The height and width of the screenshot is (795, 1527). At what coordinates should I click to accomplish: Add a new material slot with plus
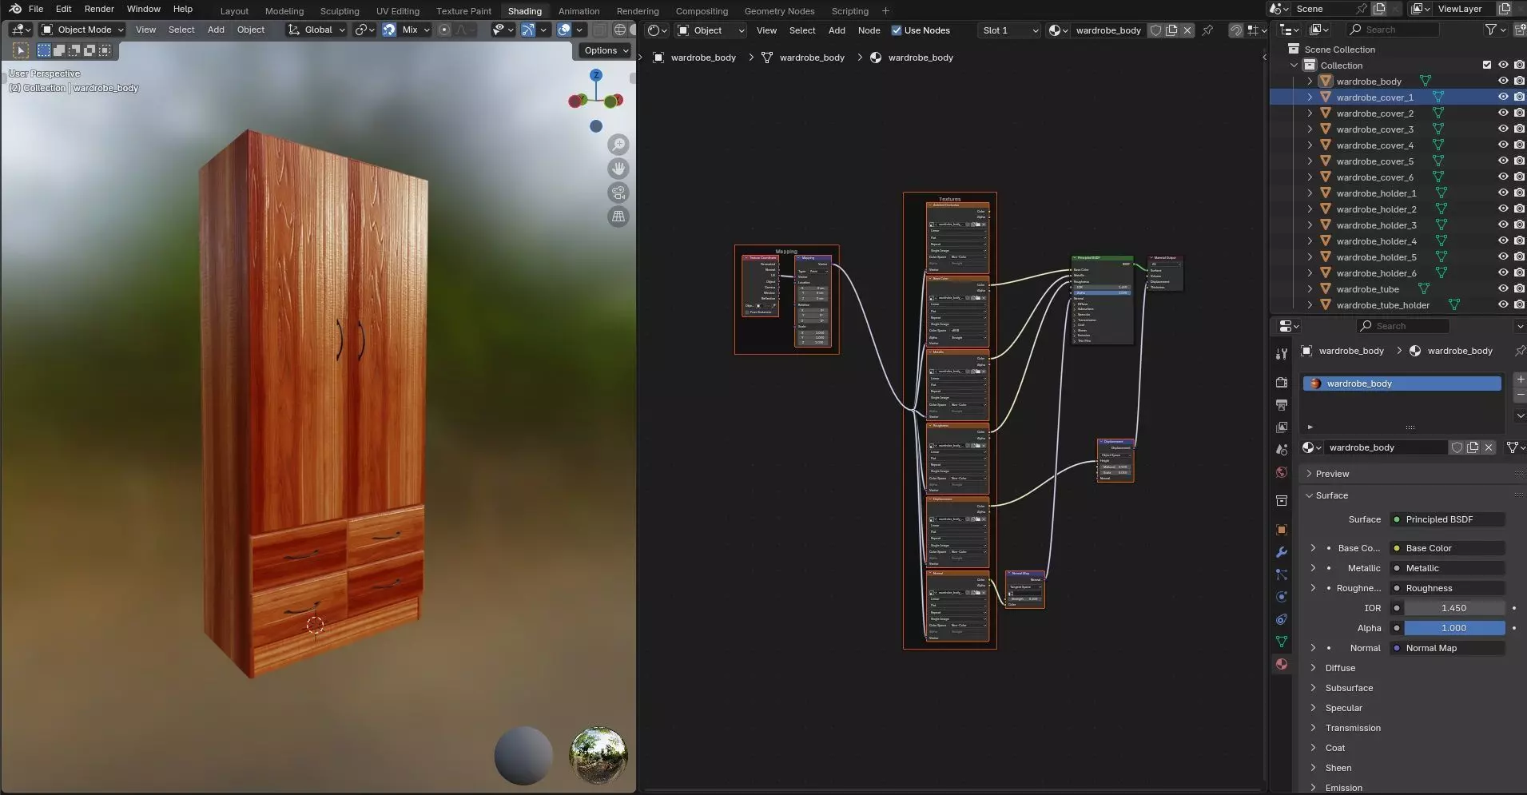[x=1520, y=380]
